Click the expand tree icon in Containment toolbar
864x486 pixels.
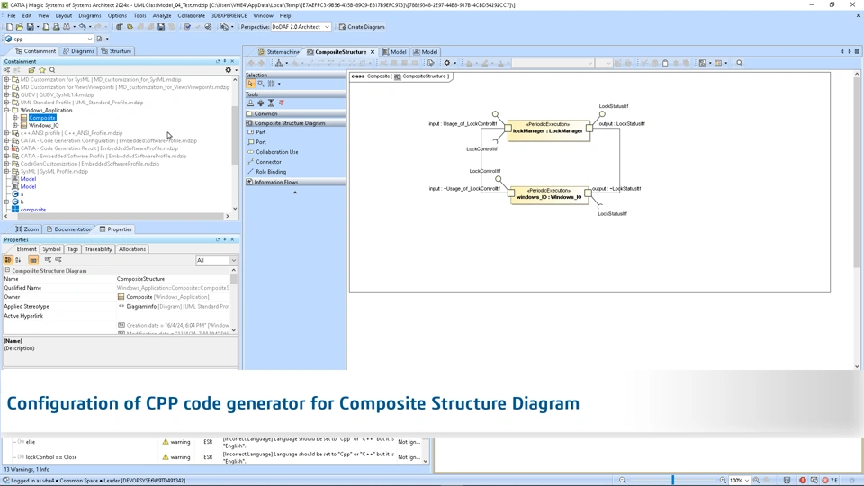click(x=6, y=70)
